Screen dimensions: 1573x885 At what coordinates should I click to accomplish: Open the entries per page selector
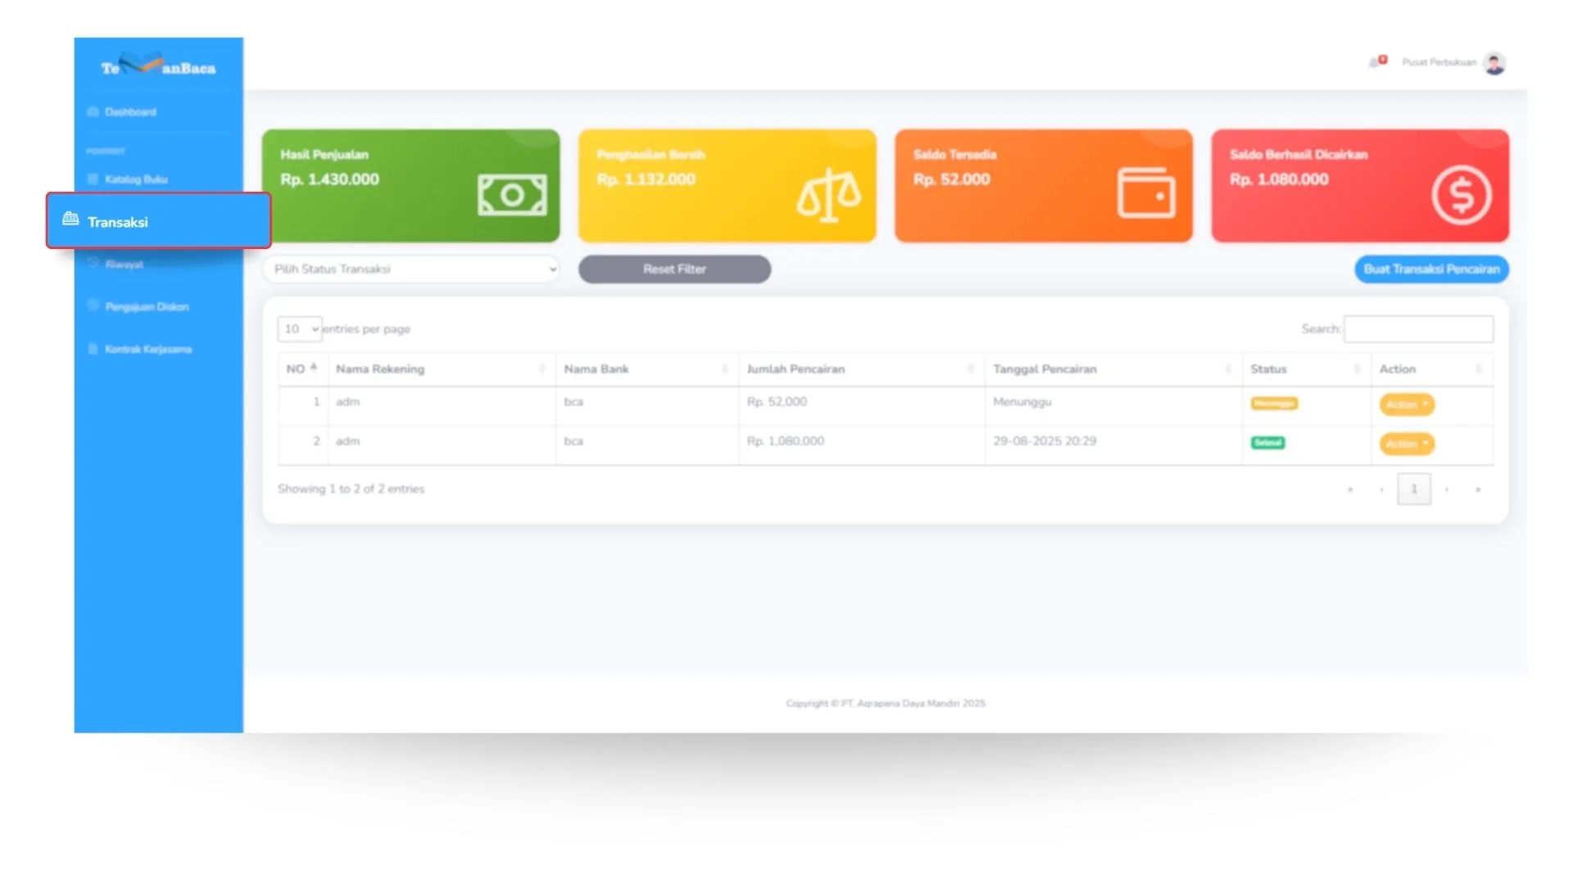click(299, 329)
